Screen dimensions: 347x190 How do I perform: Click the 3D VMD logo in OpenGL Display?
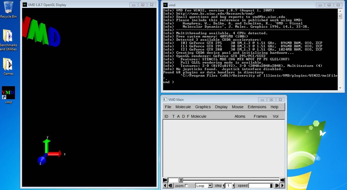pyautogui.click(x=41, y=32)
